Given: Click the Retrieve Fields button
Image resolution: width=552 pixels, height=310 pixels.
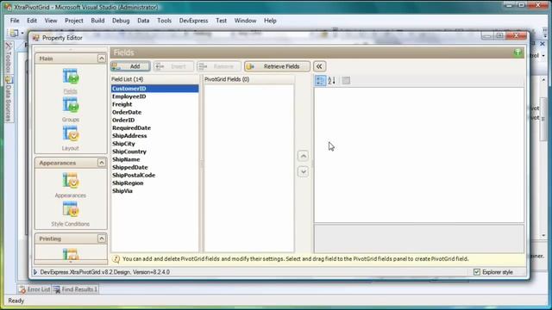Looking at the screenshot, I should pos(277,66).
